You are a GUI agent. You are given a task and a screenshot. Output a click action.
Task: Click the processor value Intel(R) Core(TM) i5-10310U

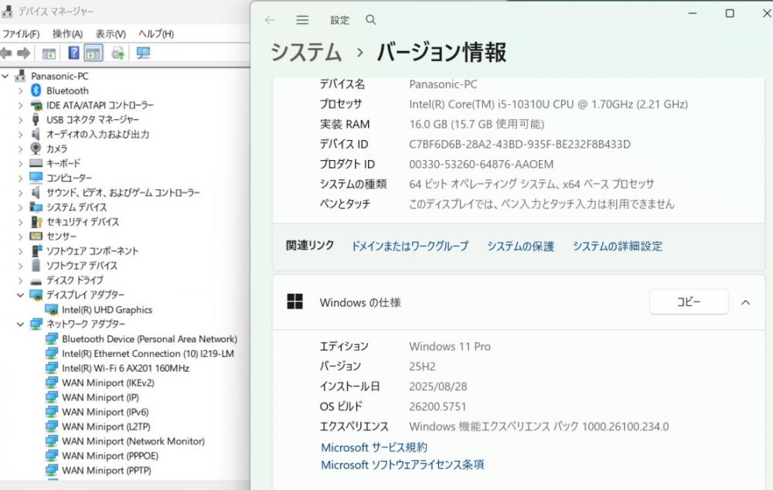coord(549,104)
